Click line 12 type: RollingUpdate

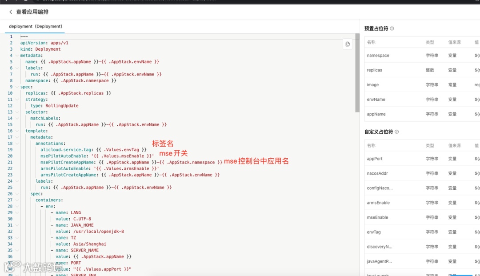(55, 106)
